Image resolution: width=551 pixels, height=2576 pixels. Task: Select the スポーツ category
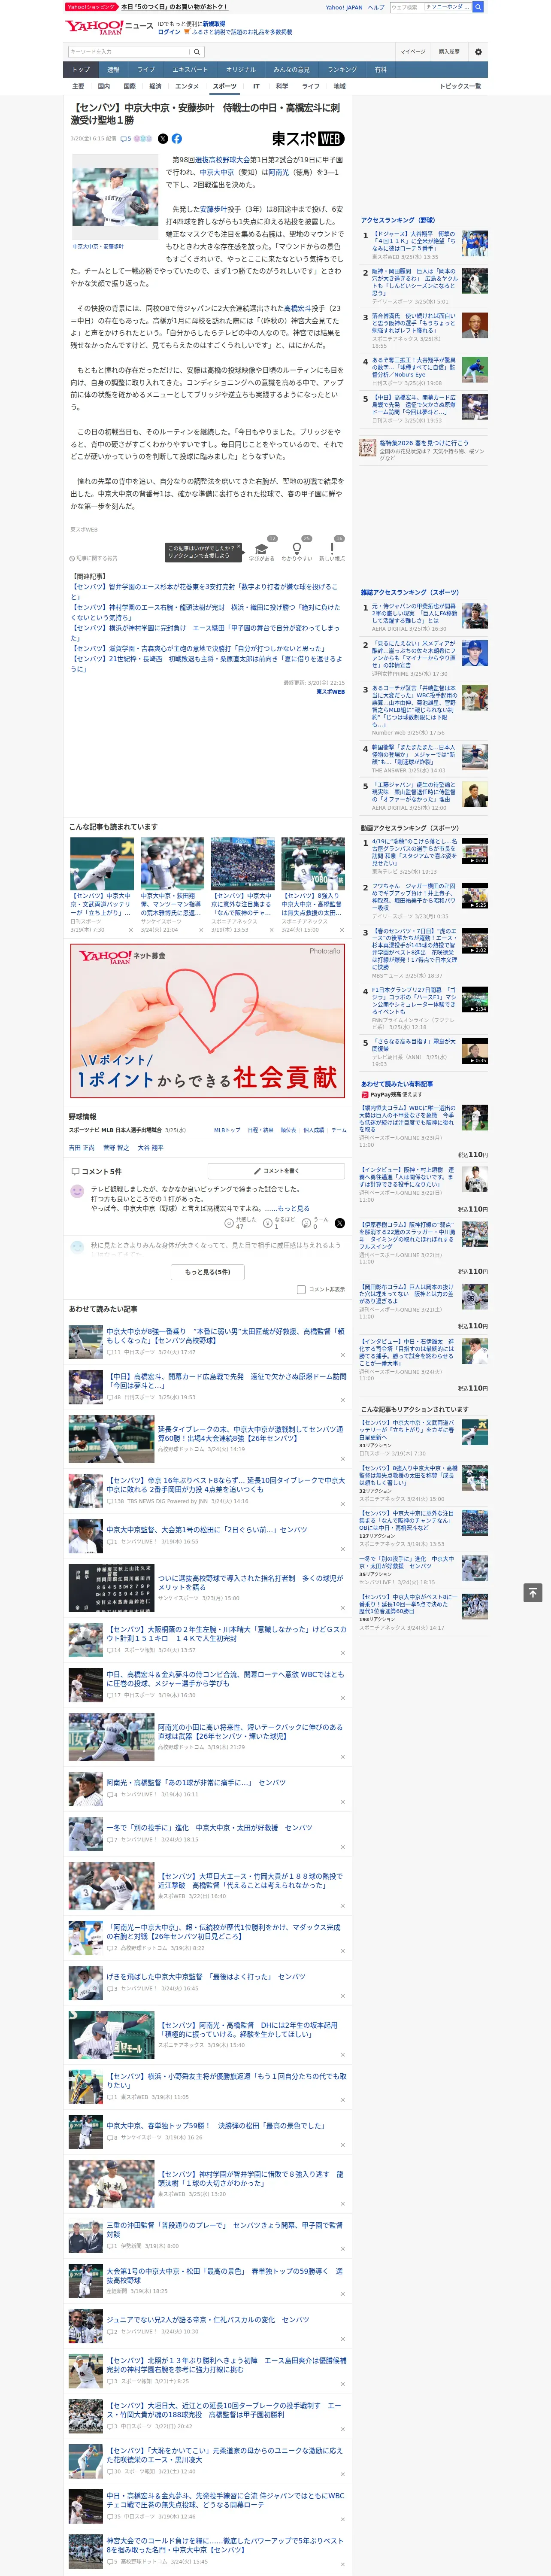pos(225,86)
